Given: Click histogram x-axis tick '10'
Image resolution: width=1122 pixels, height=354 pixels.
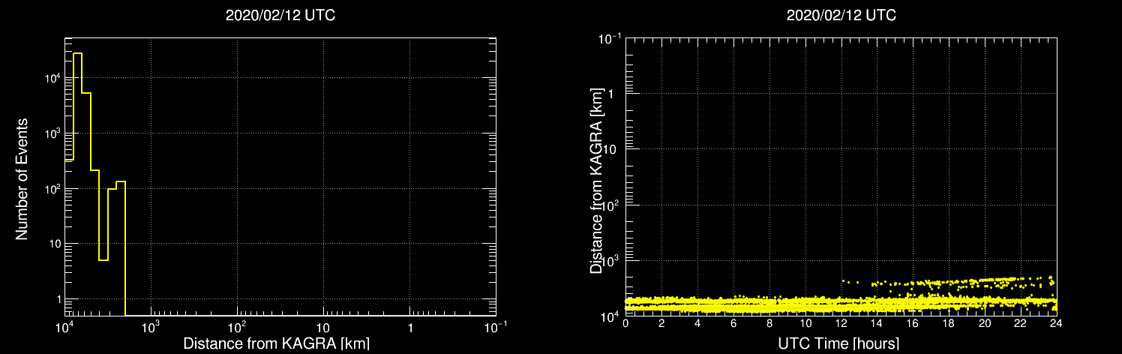Looking at the screenshot, I should (323, 328).
